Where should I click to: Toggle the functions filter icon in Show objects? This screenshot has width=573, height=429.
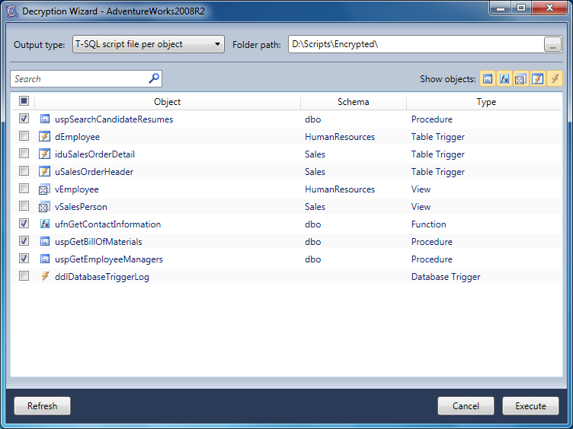click(x=504, y=79)
